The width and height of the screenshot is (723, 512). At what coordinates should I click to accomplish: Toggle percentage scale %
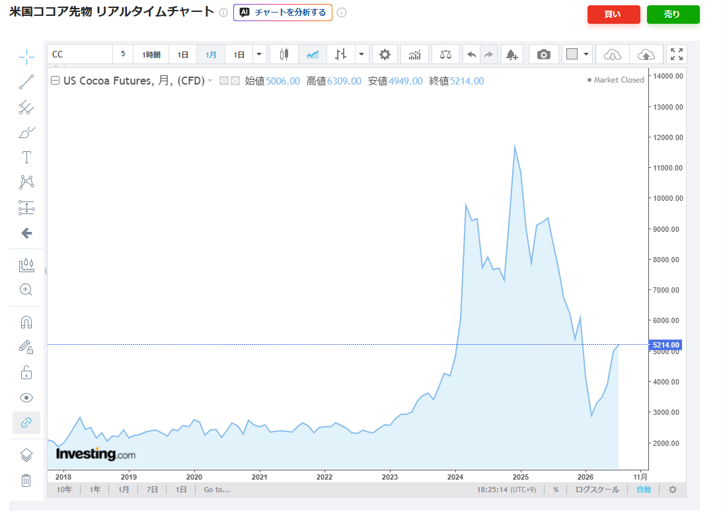(556, 490)
